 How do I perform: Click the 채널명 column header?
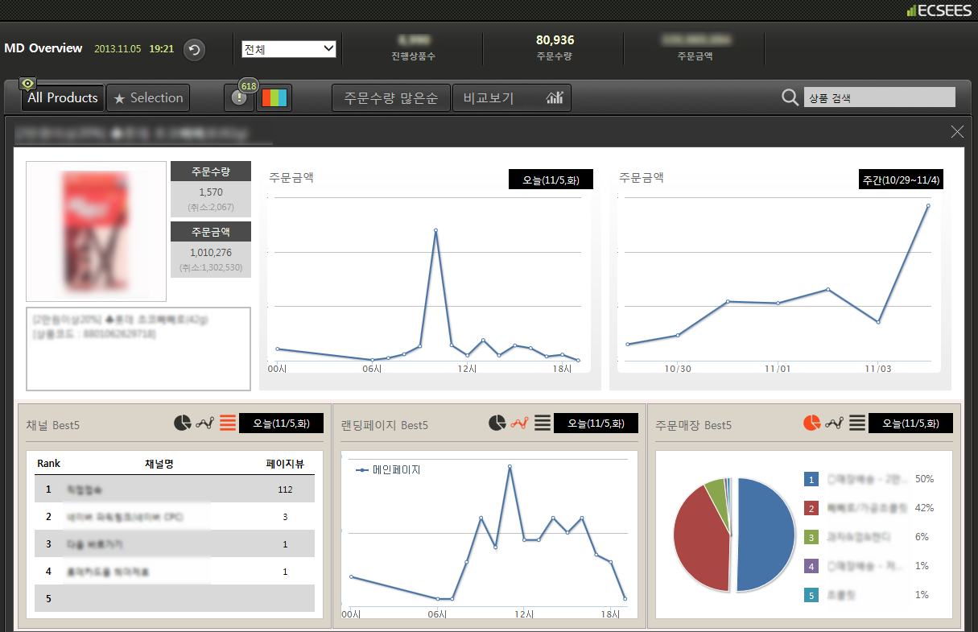pyautogui.click(x=159, y=464)
